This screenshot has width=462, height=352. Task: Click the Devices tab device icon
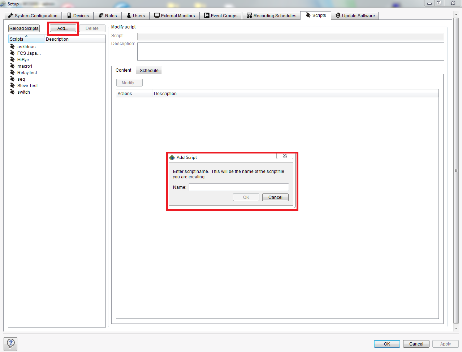(69, 15)
